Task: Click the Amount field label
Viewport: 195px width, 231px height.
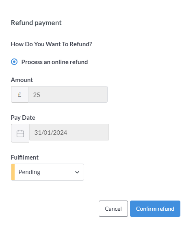Action: tap(22, 80)
